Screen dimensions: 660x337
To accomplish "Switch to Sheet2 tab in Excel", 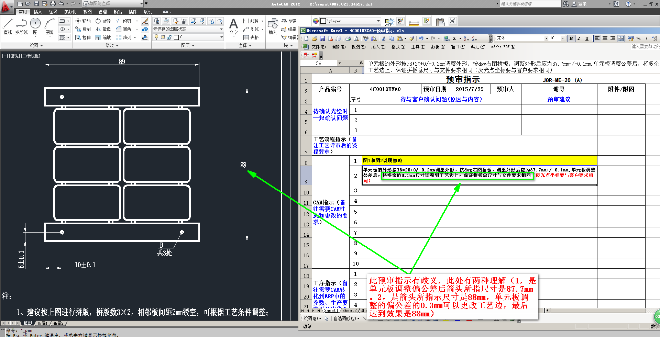I will pos(349,311).
